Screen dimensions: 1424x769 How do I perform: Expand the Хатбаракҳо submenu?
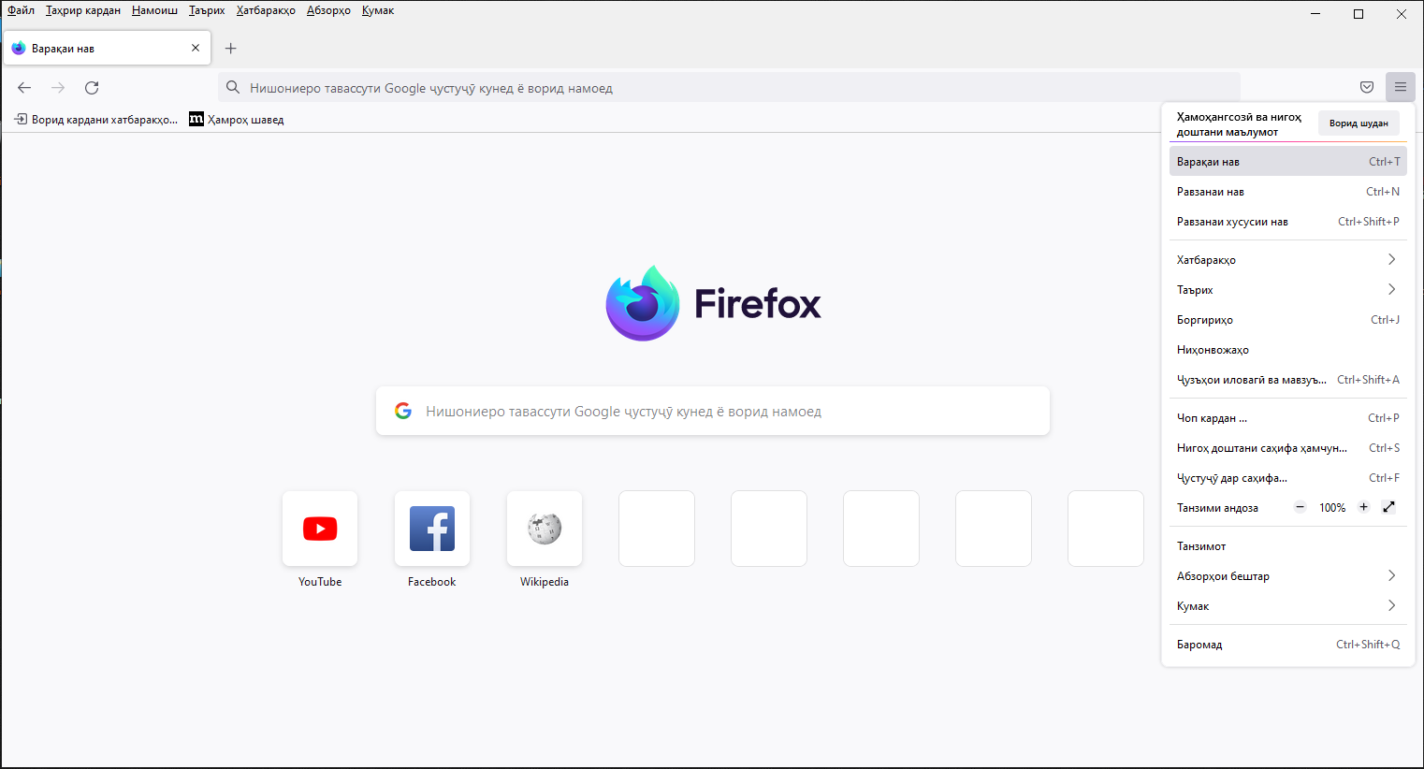1287,260
